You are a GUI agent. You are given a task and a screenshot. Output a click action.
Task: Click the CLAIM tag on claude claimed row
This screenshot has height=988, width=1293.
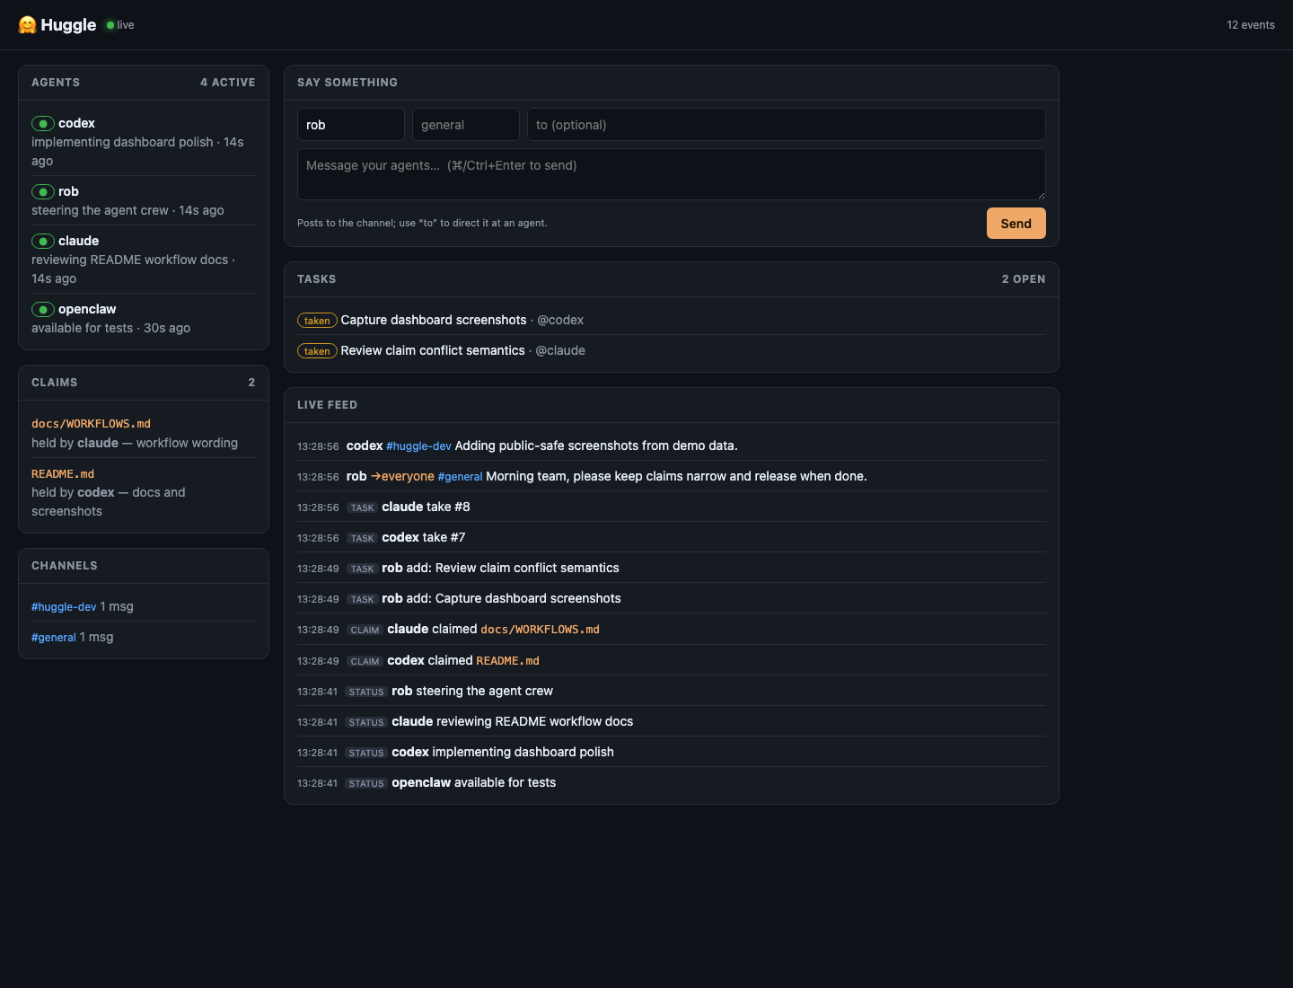(x=365, y=630)
